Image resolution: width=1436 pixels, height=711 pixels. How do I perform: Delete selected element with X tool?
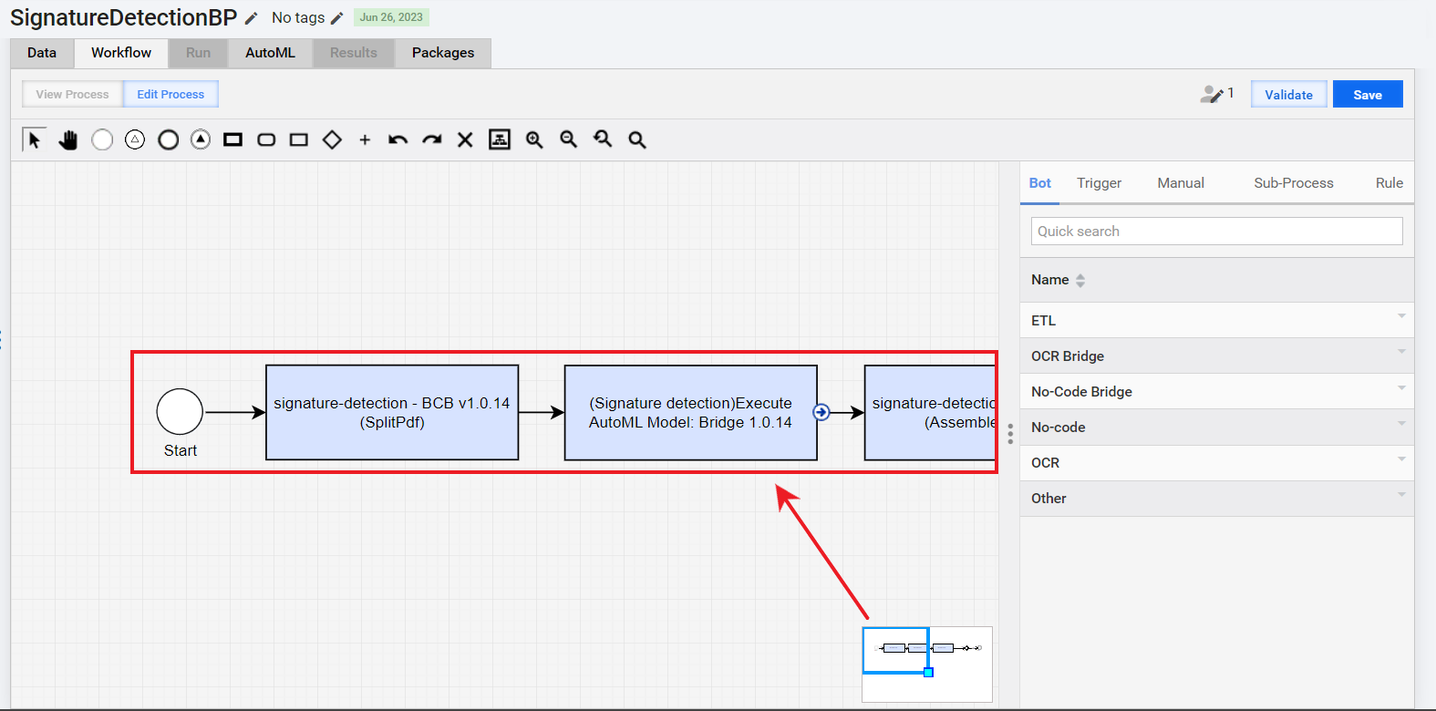click(x=465, y=139)
